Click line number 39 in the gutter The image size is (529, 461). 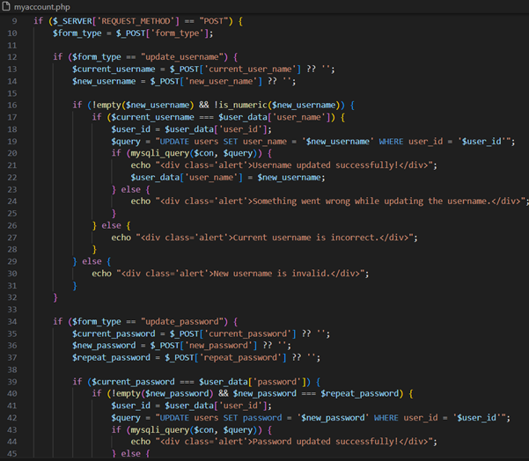click(11, 381)
